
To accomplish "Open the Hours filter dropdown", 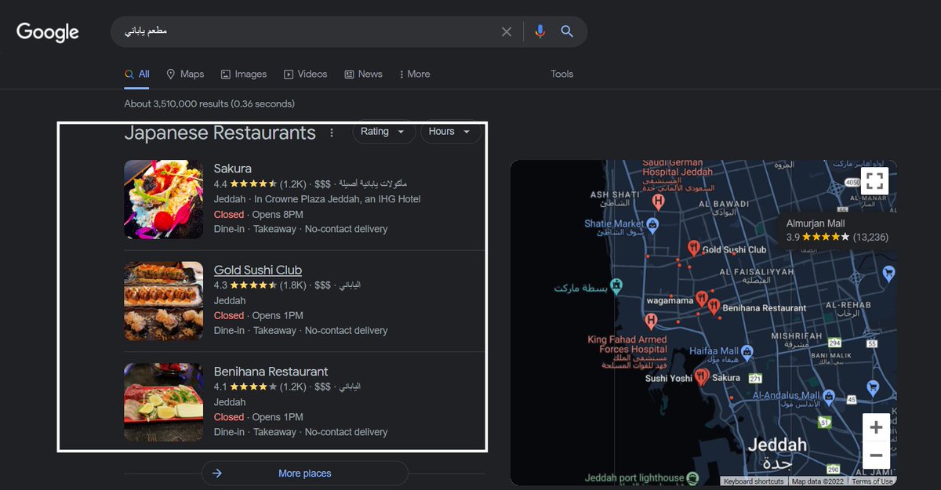I will [x=450, y=132].
